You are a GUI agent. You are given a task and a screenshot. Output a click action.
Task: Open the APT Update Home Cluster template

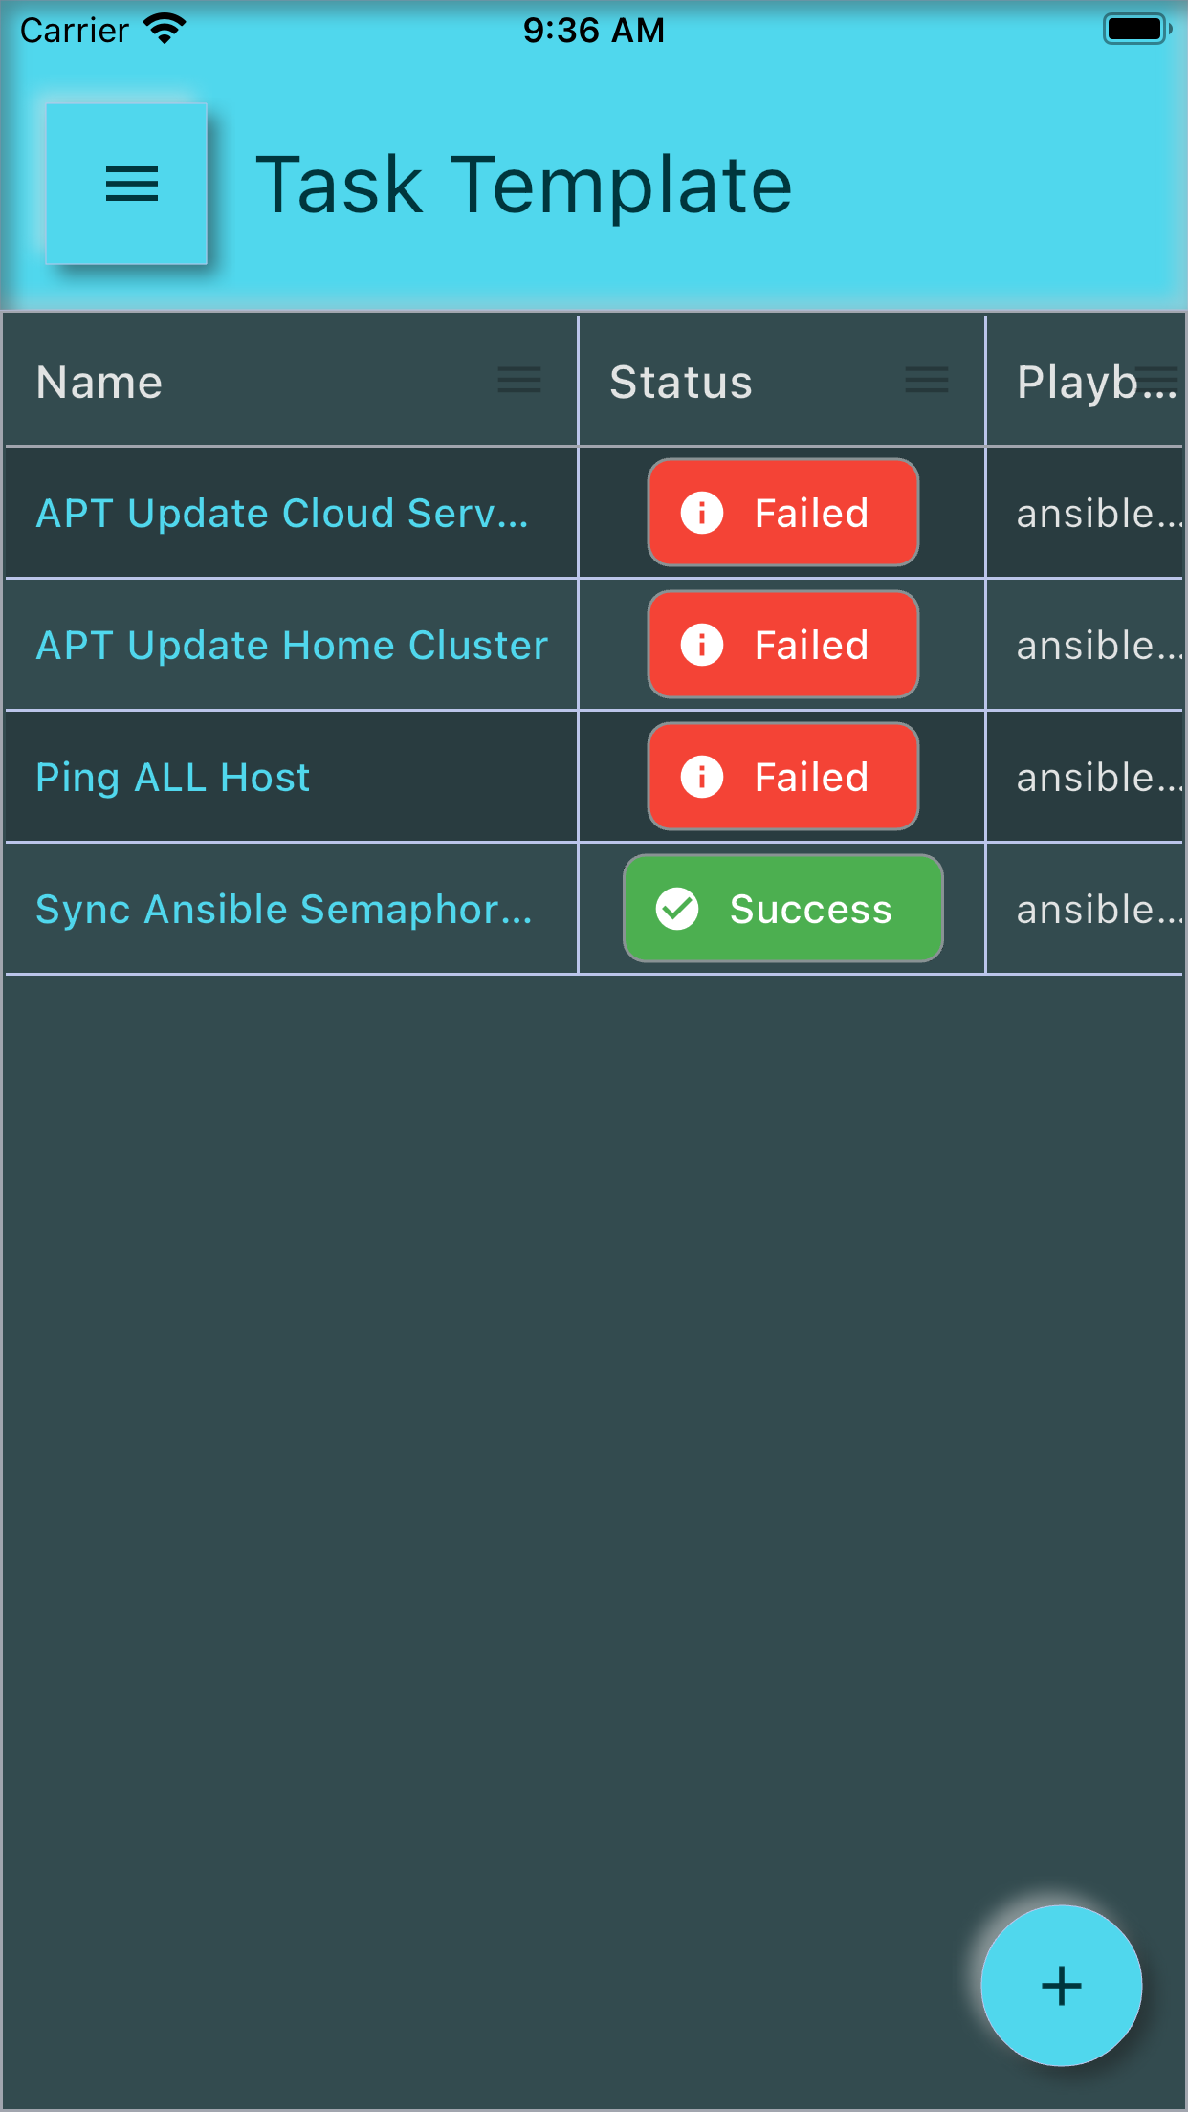[x=292, y=646]
